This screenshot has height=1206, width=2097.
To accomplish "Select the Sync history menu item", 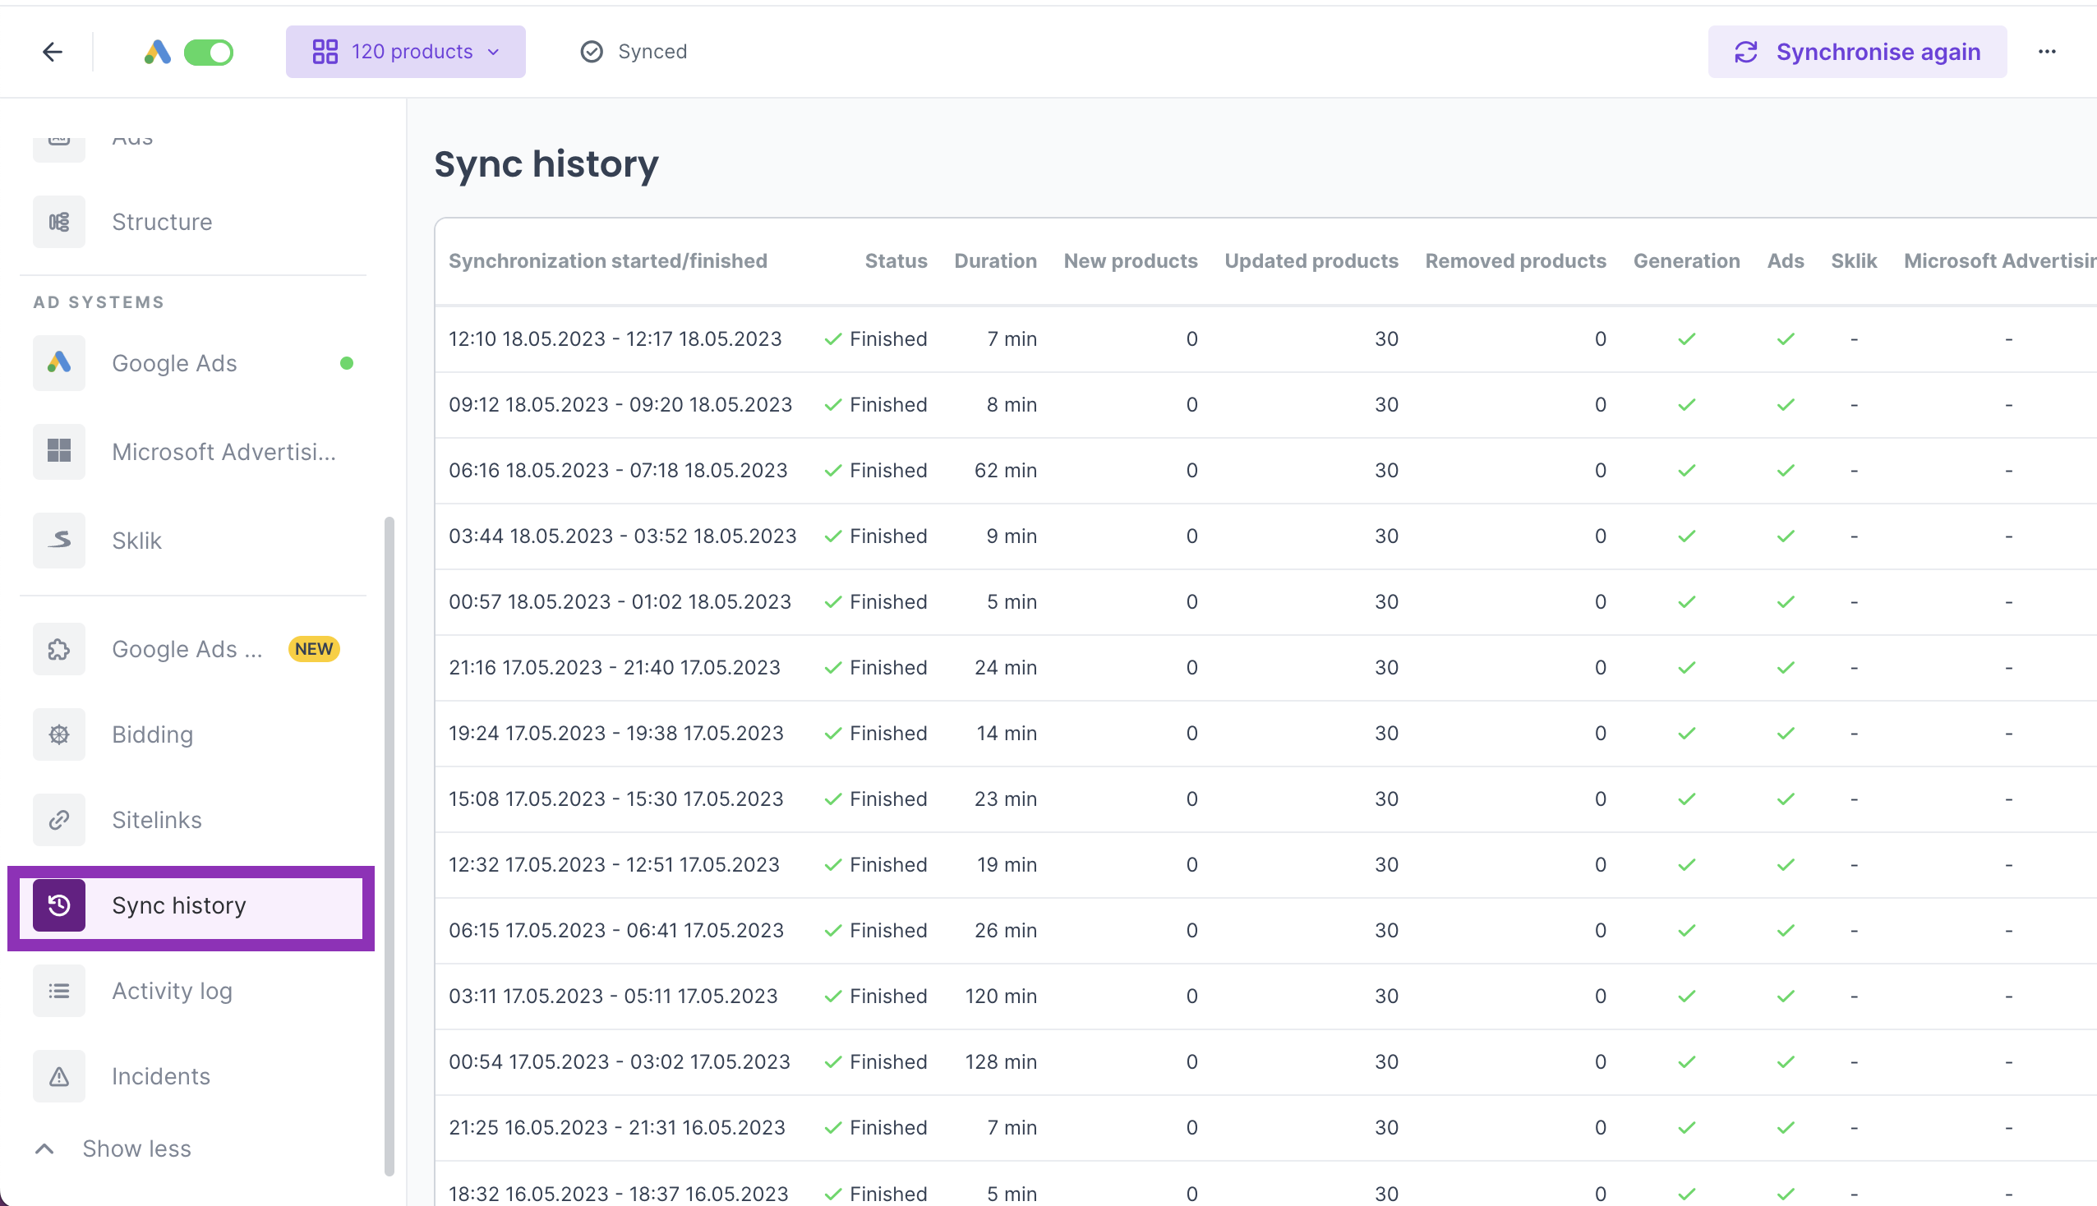I will [x=178, y=905].
